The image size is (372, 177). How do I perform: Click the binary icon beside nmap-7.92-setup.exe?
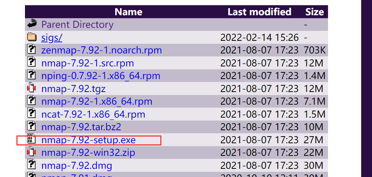tap(32, 140)
